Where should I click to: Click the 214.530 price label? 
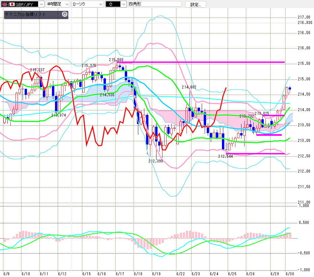107,95
